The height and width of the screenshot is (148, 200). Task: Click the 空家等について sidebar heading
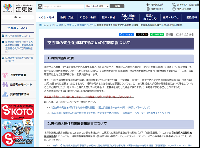pyautogui.click(x=18, y=28)
